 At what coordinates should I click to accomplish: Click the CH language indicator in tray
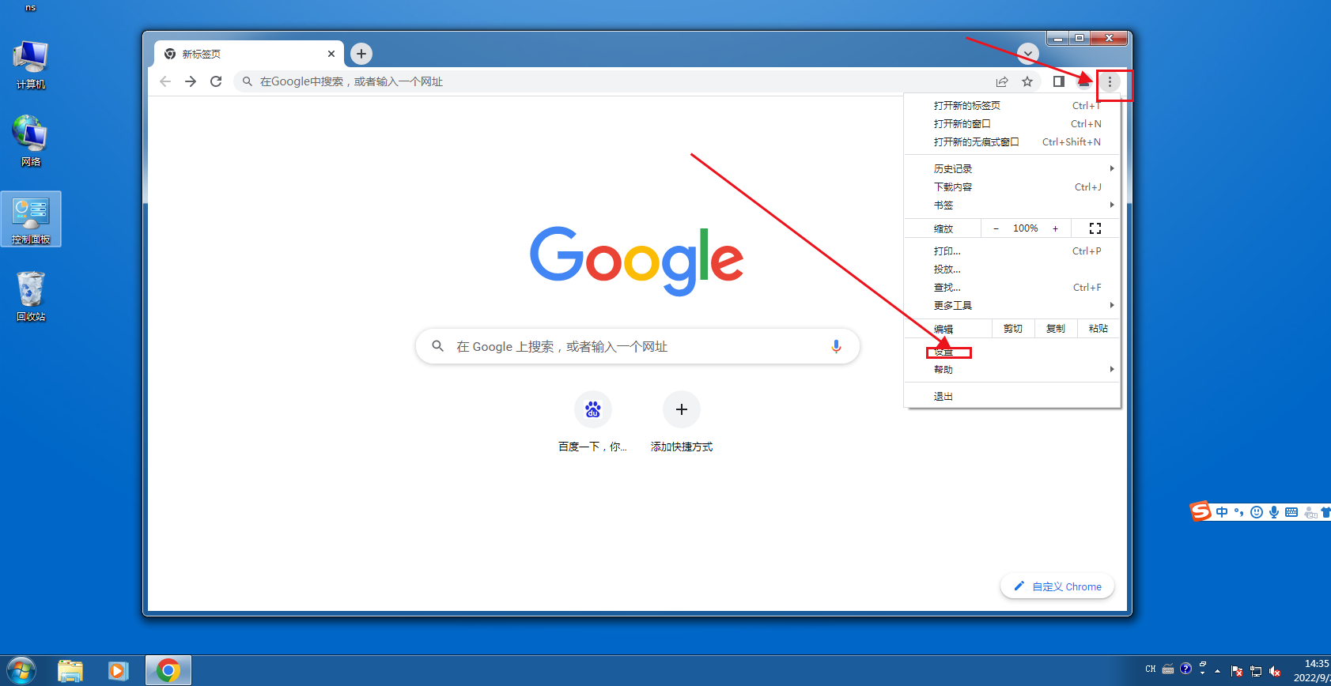pyautogui.click(x=1151, y=669)
